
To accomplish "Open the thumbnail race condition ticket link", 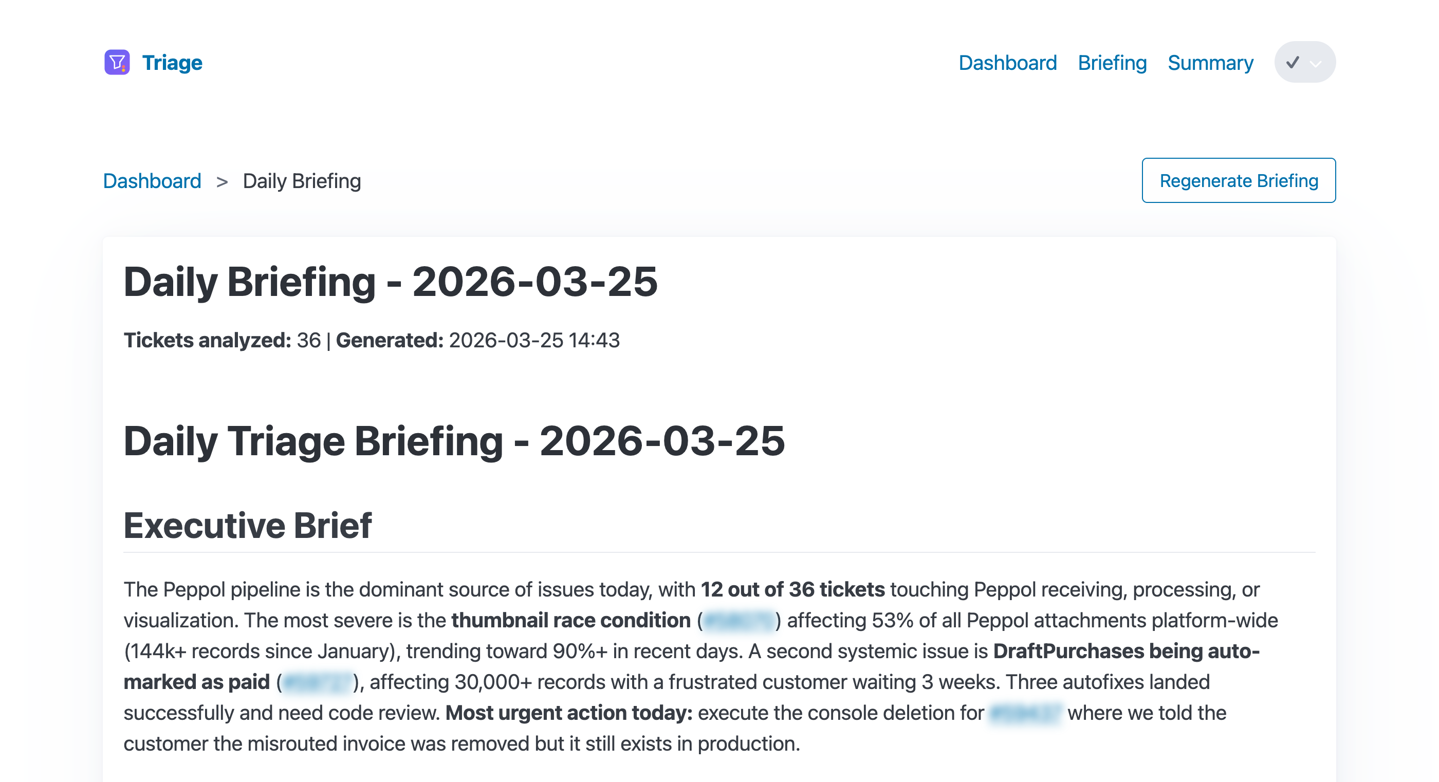I will [739, 620].
